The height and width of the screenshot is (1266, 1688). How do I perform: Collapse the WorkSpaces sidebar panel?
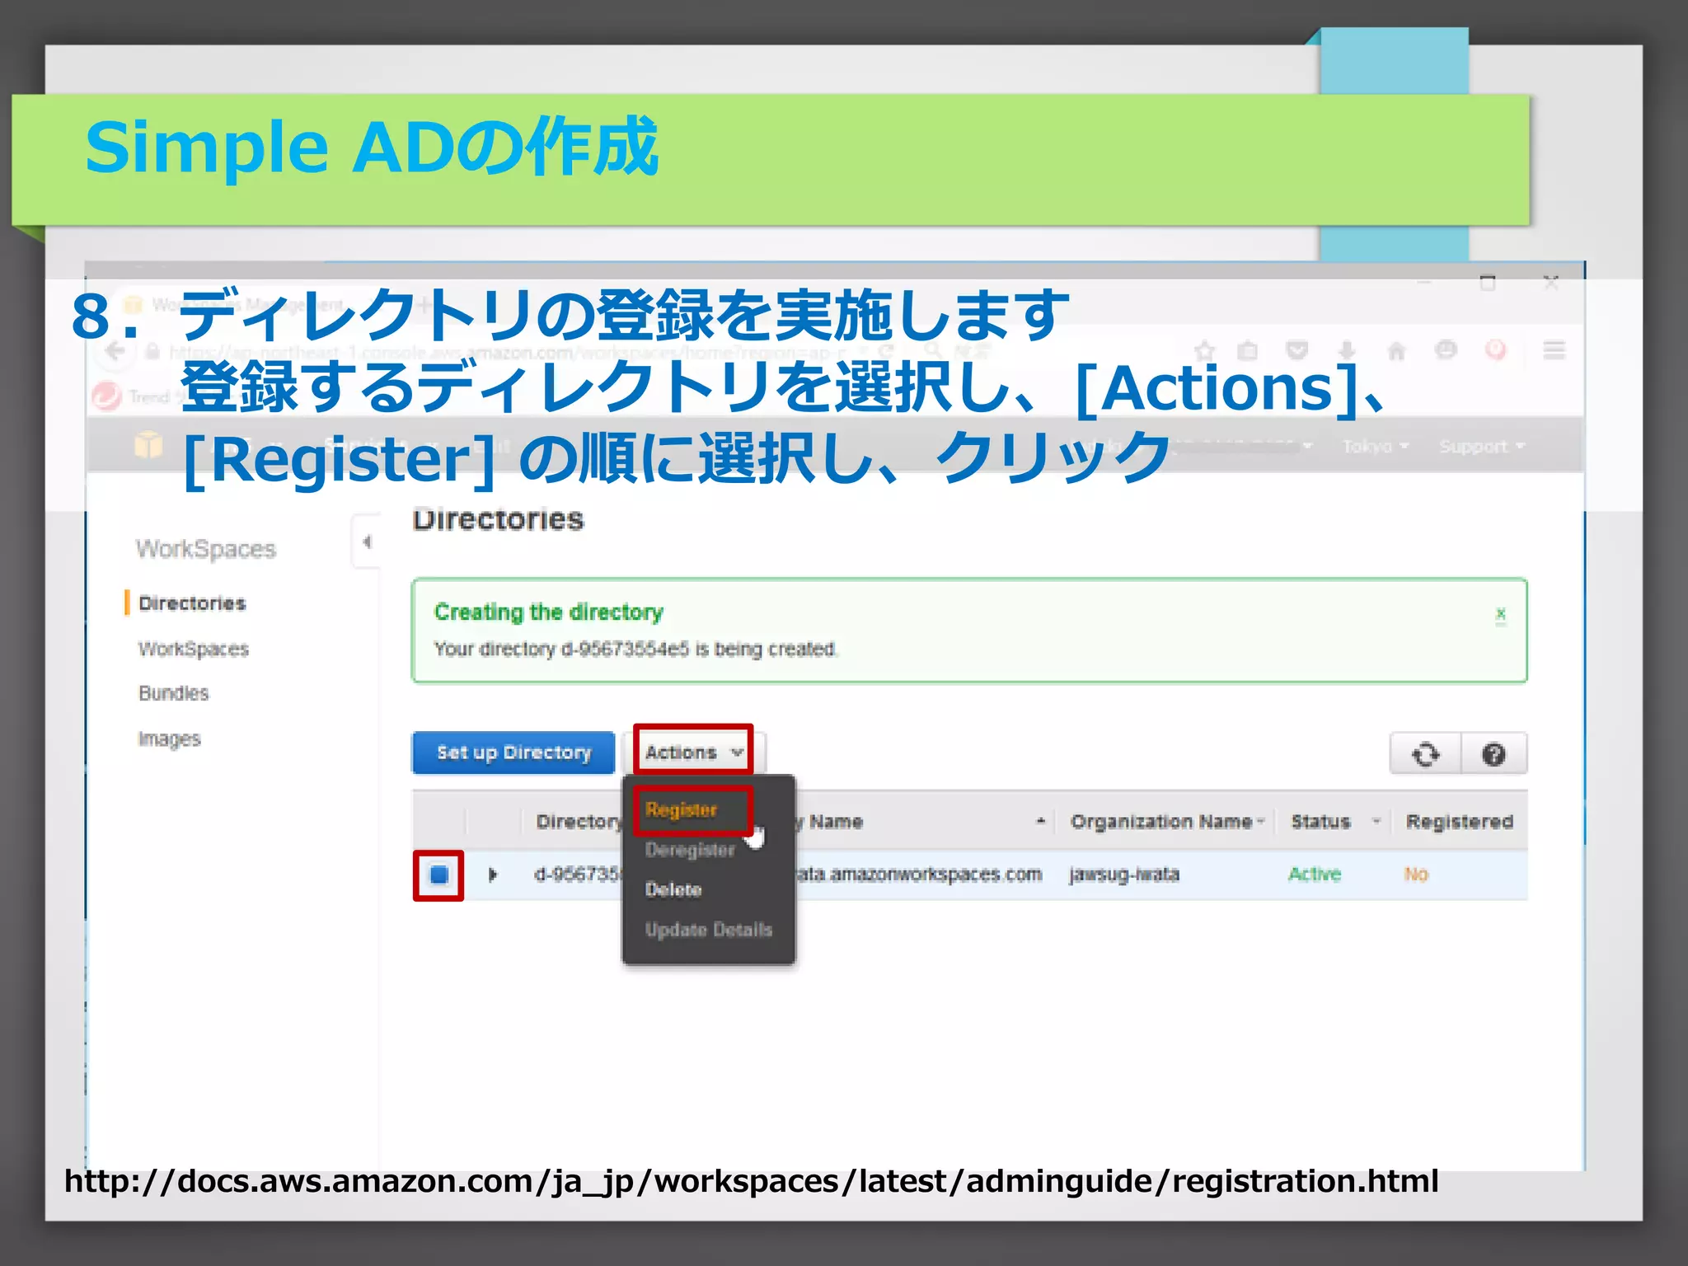point(366,542)
